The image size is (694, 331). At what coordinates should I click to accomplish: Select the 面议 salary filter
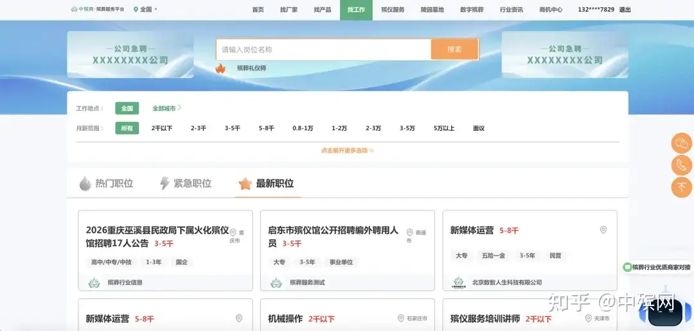479,128
